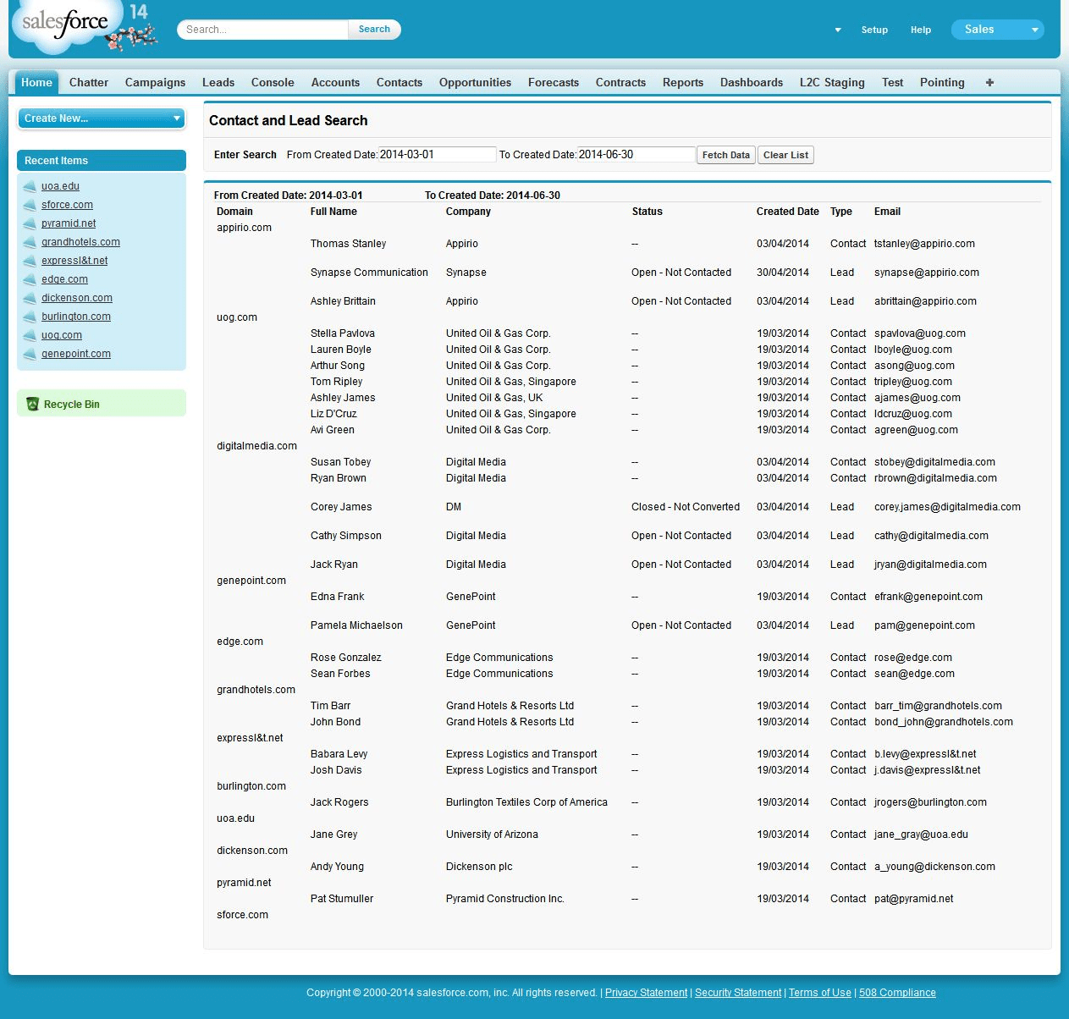Click the account icon beside dickenson.com

pyautogui.click(x=30, y=298)
